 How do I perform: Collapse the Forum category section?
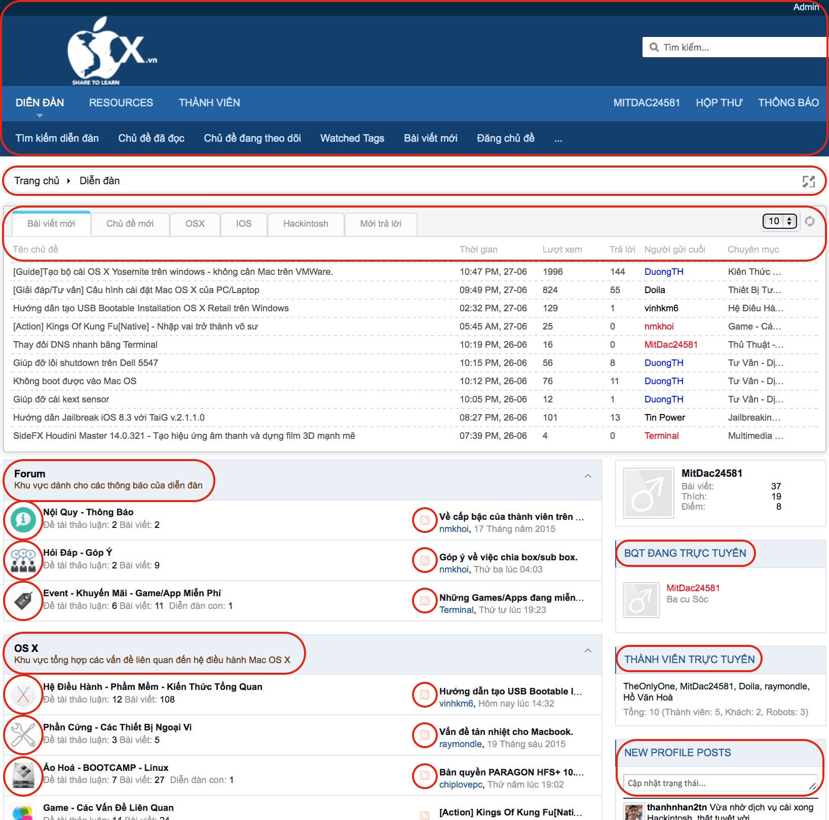[588, 476]
